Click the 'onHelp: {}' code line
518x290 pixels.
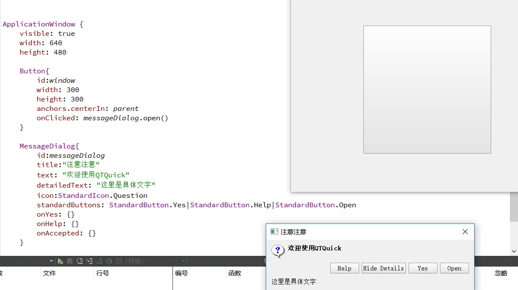(58, 224)
